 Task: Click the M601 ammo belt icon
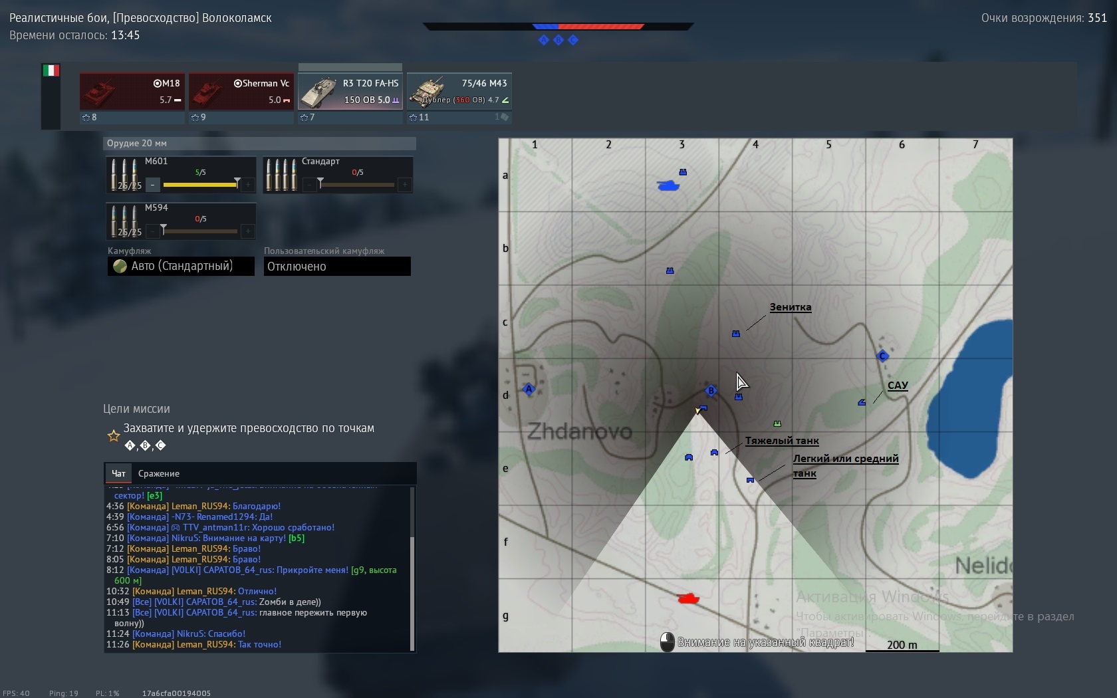click(x=124, y=174)
